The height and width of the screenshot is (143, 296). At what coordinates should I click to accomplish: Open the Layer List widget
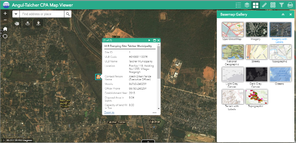(247, 5)
